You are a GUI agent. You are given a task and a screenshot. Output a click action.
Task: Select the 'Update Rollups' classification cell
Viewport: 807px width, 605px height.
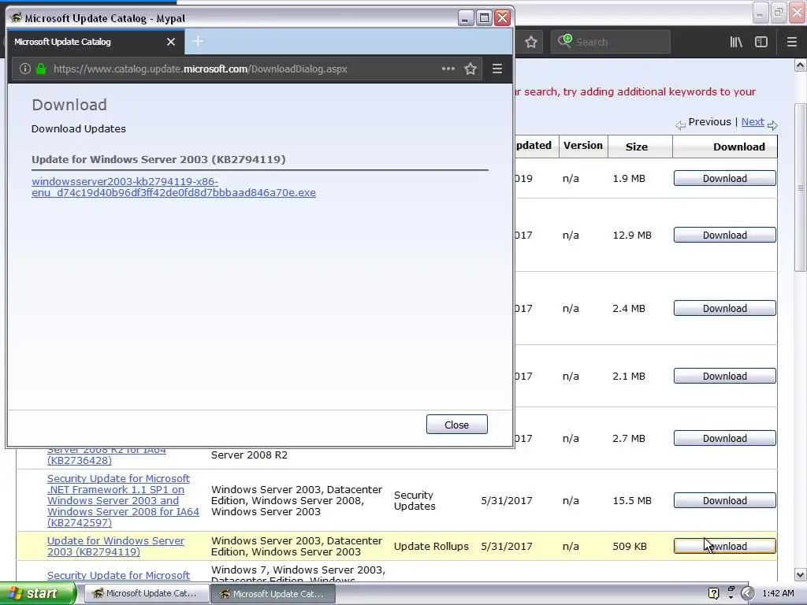tap(431, 547)
